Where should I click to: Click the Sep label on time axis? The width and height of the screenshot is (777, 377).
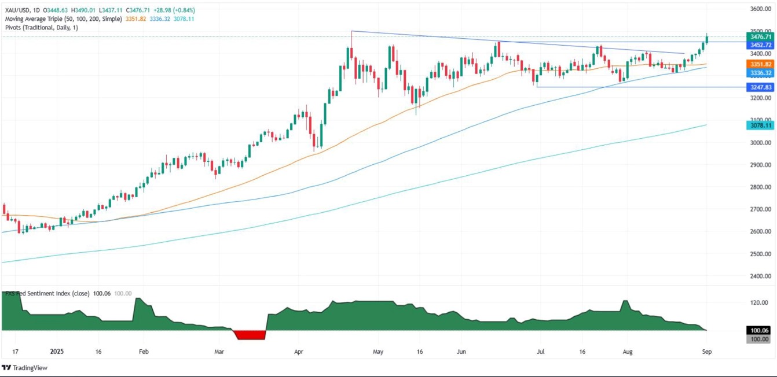(x=706, y=351)
